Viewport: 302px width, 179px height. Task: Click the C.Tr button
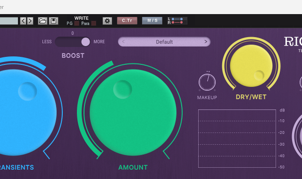coord(127,21)
